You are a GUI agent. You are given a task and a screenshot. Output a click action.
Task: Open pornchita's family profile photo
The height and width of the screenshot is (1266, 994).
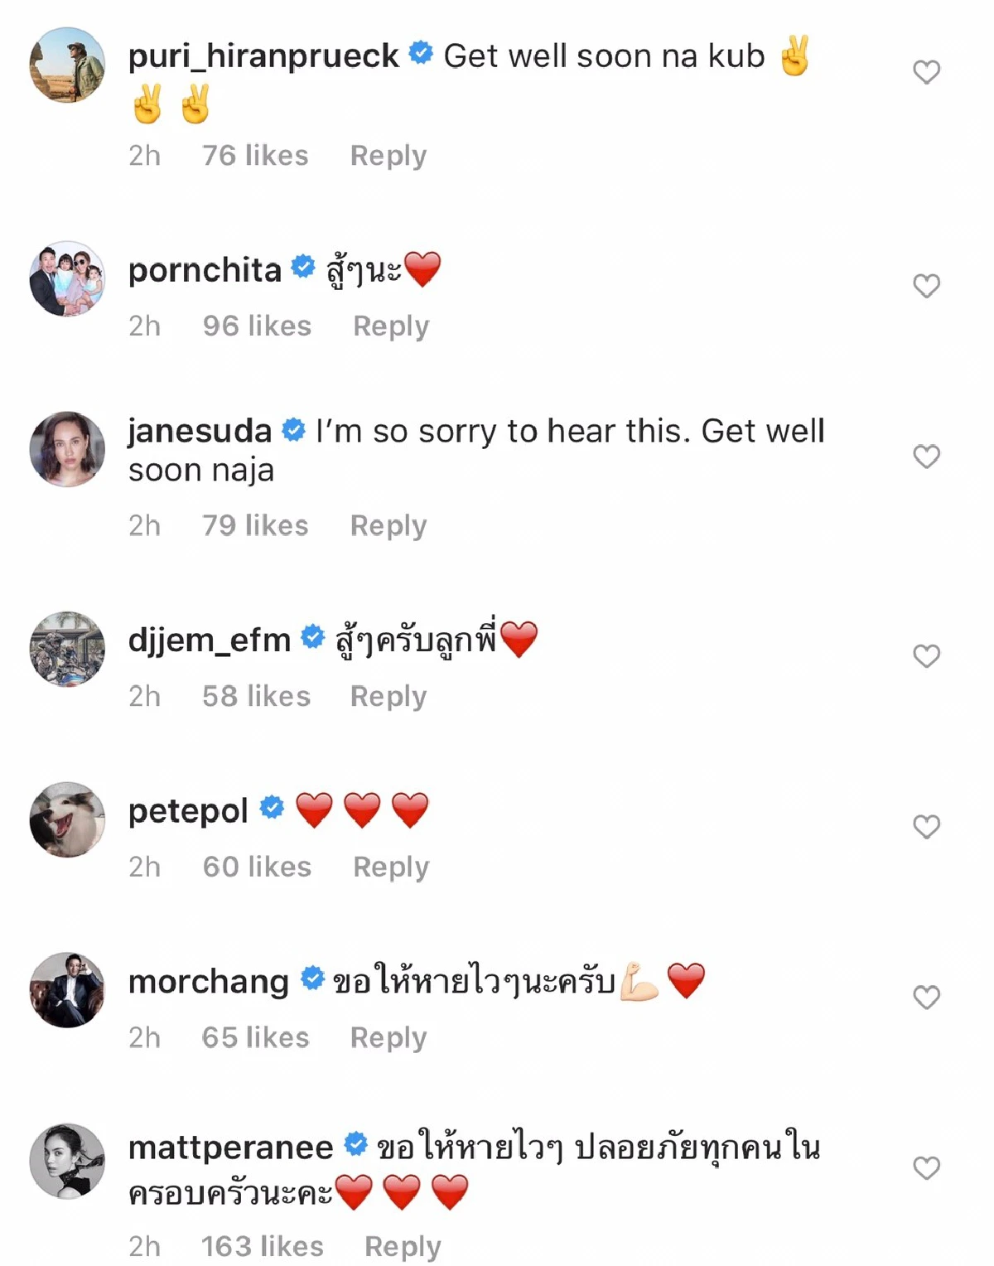point(67,279)
